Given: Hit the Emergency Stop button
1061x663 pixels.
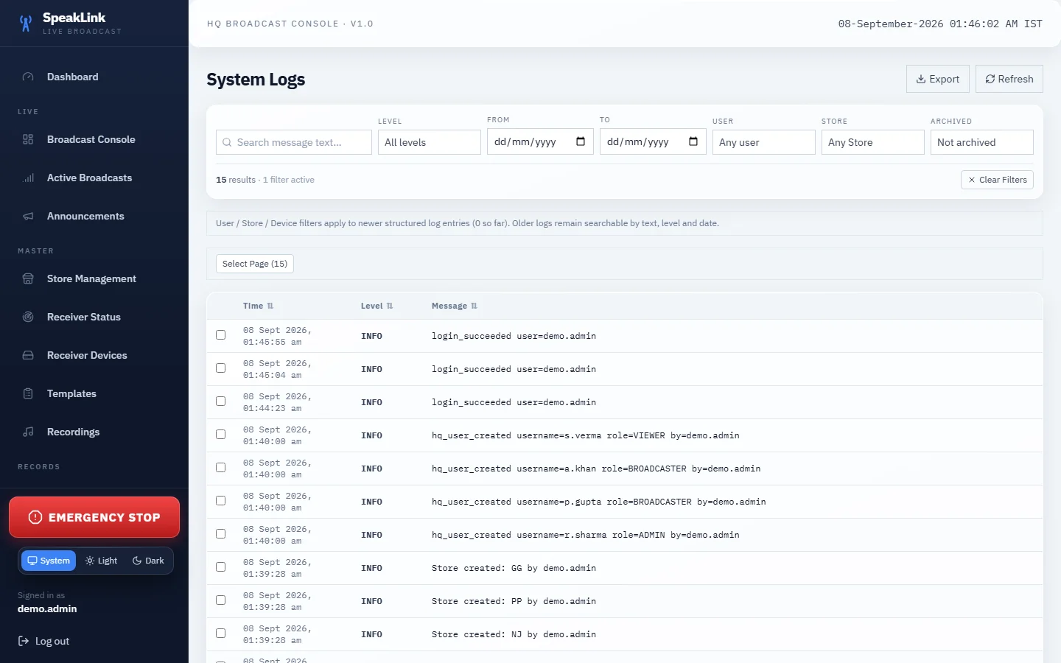Looking at the screenshot, I should point(94,517).
